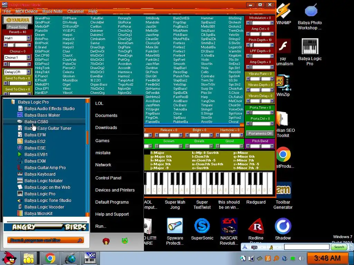This screenshot has width=354, height=265.
Task: Click the Pitch Bend slider
Action: click(x=260, y=146)
